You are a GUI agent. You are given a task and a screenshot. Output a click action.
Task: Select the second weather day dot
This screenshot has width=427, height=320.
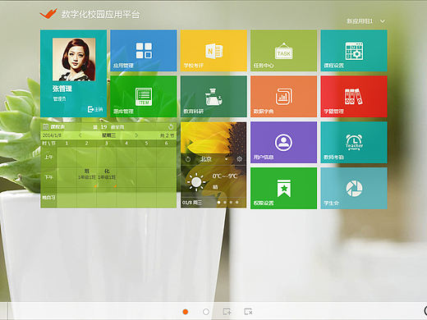pos(225,203)
